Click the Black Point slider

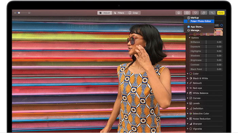[206, 69]
